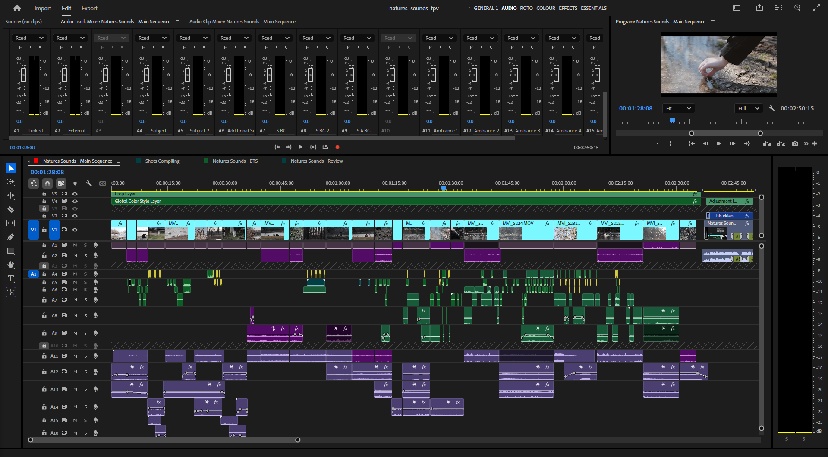Select the Pen tool in the toolbar
Image resolution: width=828 pixels, height=457 pixels.
point(11,236)
